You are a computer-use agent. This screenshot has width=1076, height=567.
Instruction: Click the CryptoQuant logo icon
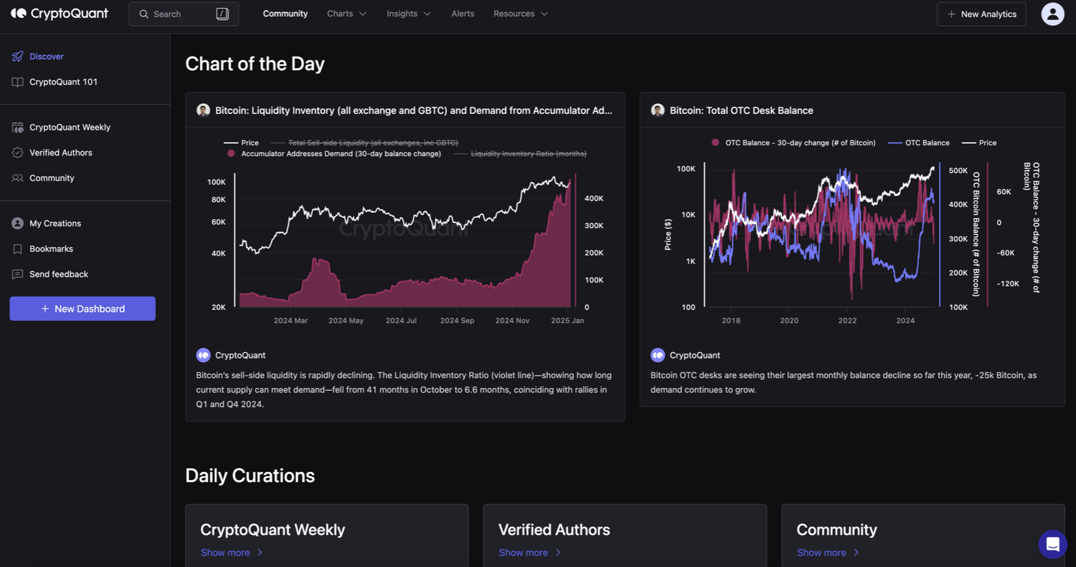[18, 13]
